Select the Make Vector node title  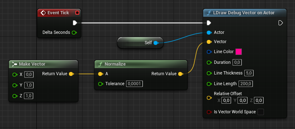point(32,64)
